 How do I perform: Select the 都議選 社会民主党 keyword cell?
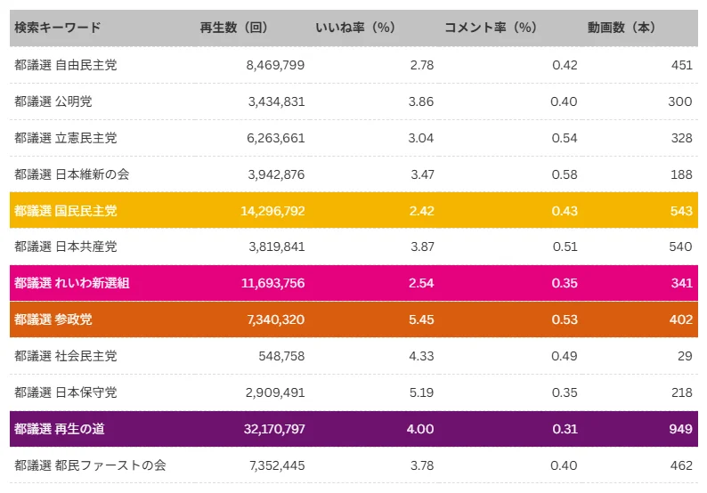pos(66,356)
